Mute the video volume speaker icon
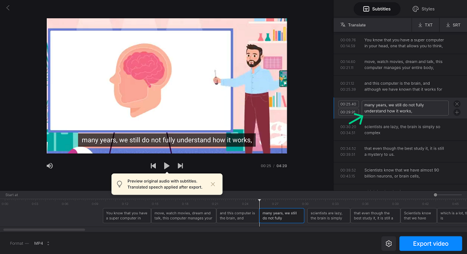 (50, 166)
